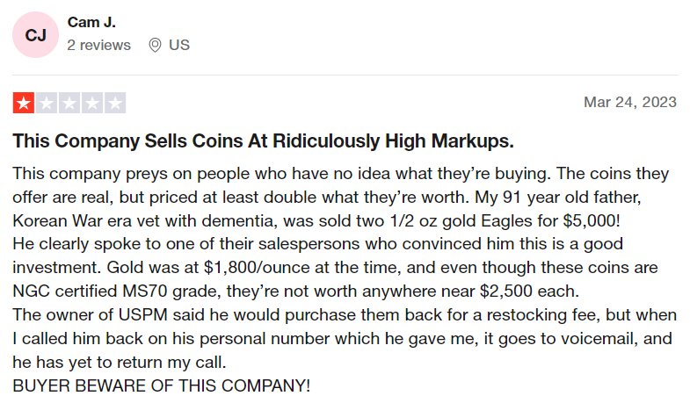The image size is (690, 403).
Task: Click the red first rating star
Action: tap(24, 103)
